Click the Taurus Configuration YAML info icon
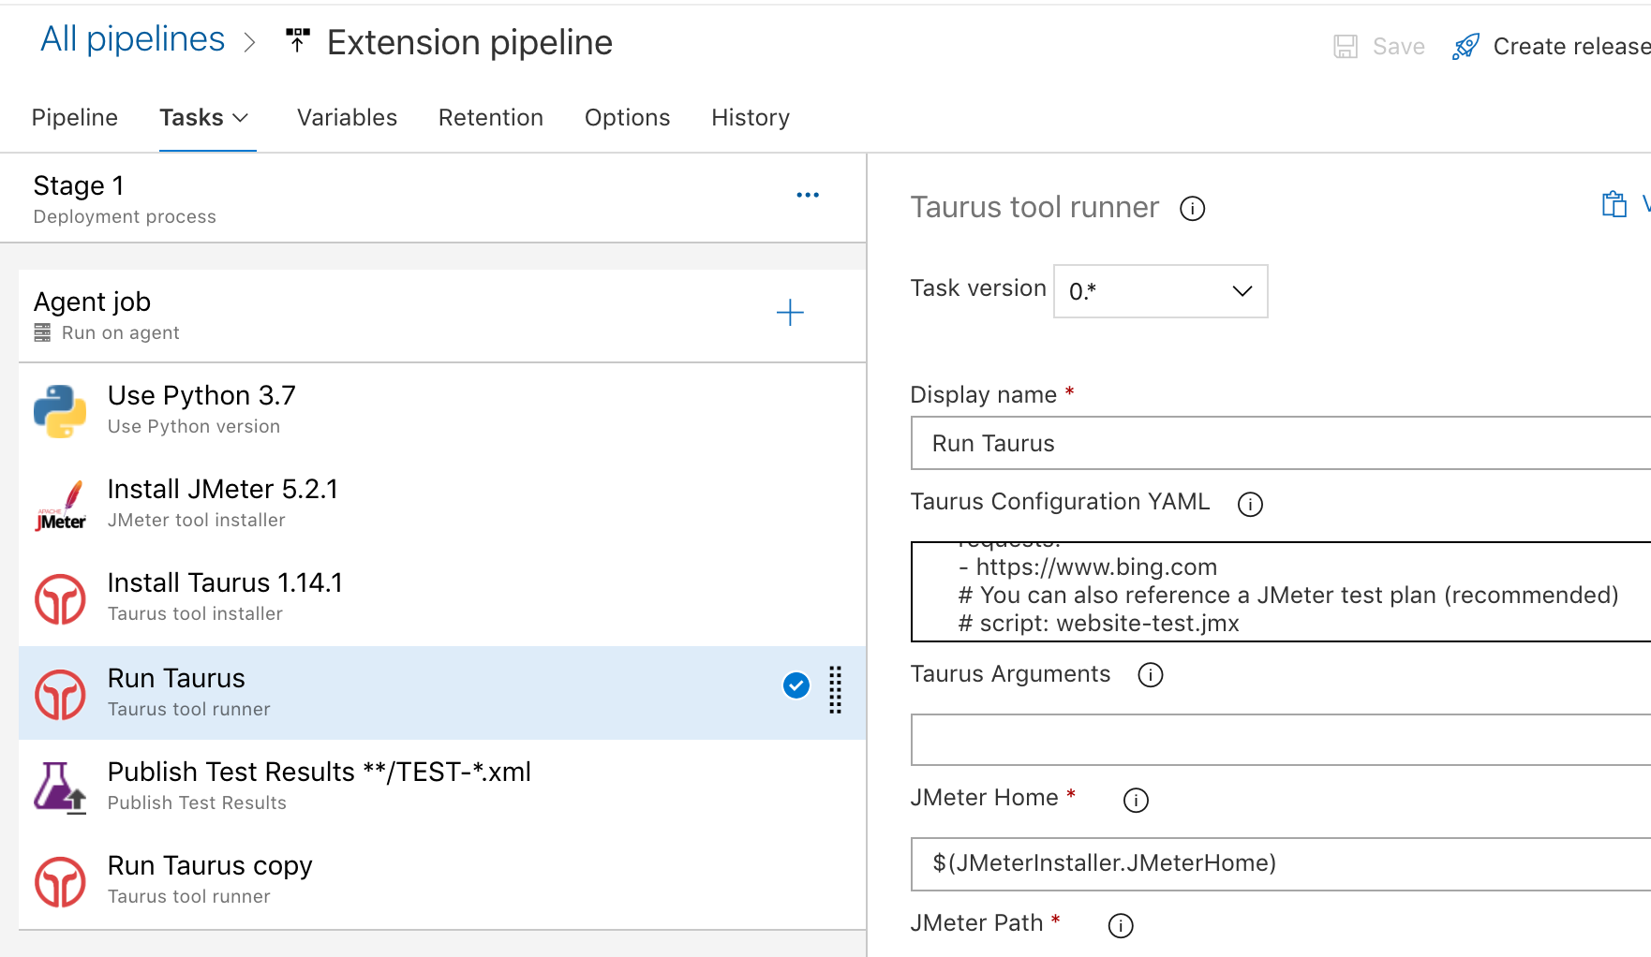Image resolution: width=1651 pixels, height=957 pixels. click(x=1250, y=505)
